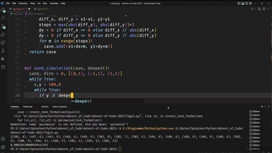Open the run options dropdown arrow
This screenshot has height=153, width=272.
pos(255,9)
